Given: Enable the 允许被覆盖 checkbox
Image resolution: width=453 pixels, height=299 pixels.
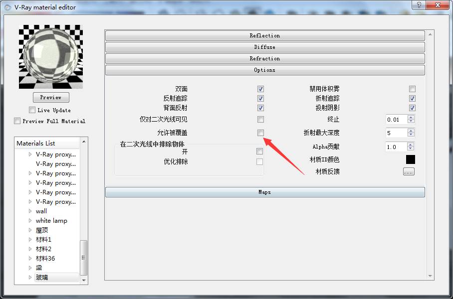Looking at the screenshot, I should (x=260, y=133).
